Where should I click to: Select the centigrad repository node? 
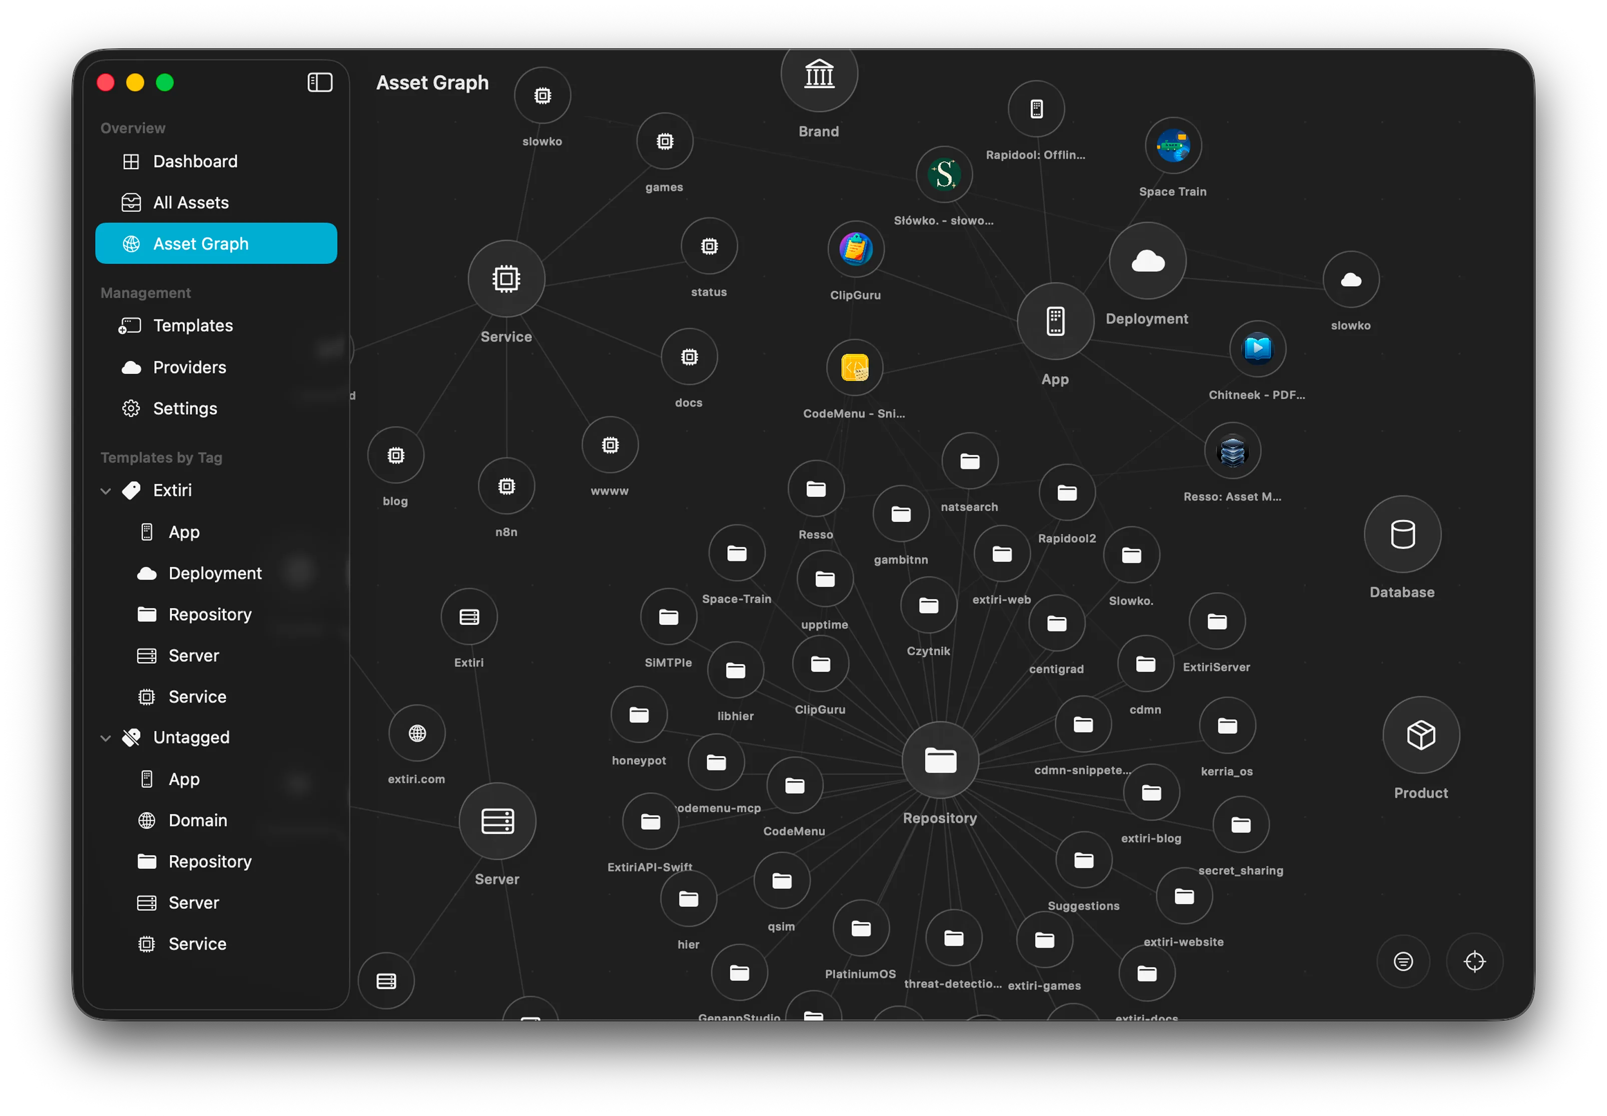tap(1056, 624)
